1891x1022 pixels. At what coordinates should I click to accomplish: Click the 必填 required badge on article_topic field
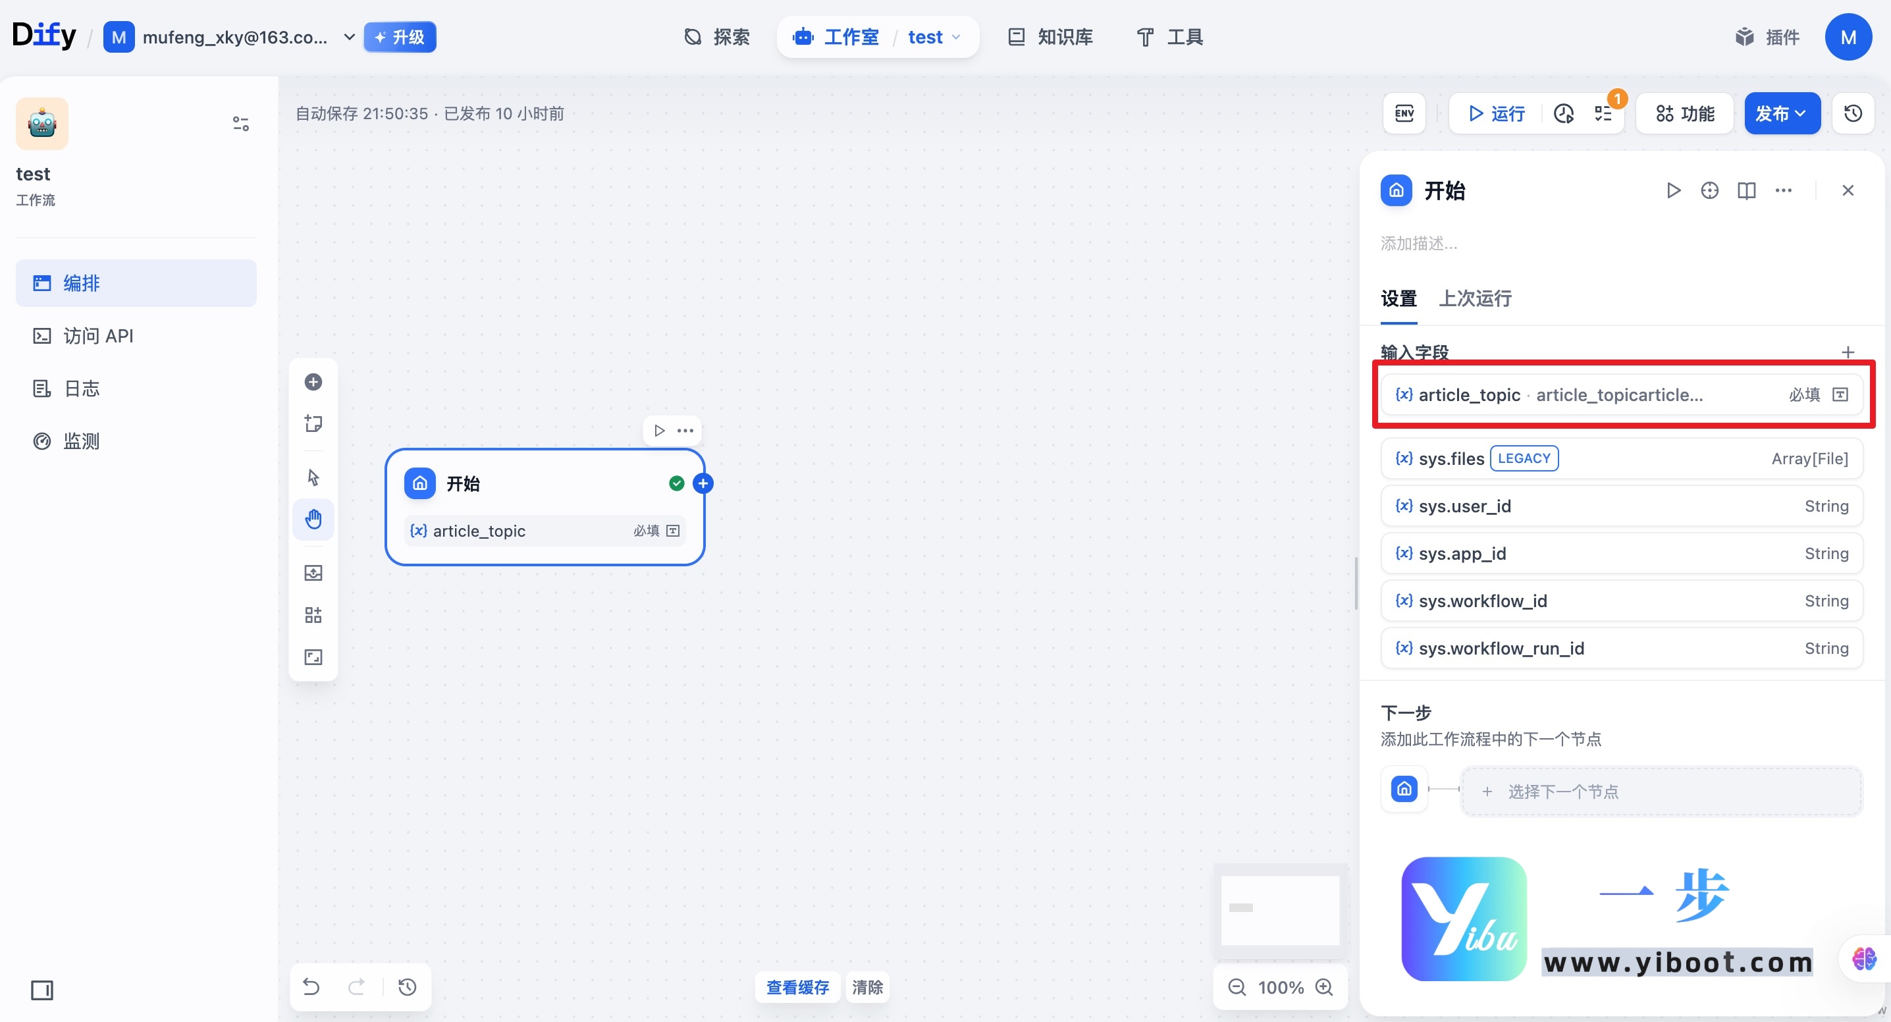1804,394
